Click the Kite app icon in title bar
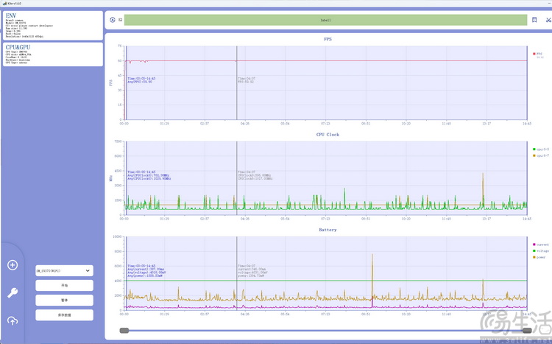 pos(4,3)
